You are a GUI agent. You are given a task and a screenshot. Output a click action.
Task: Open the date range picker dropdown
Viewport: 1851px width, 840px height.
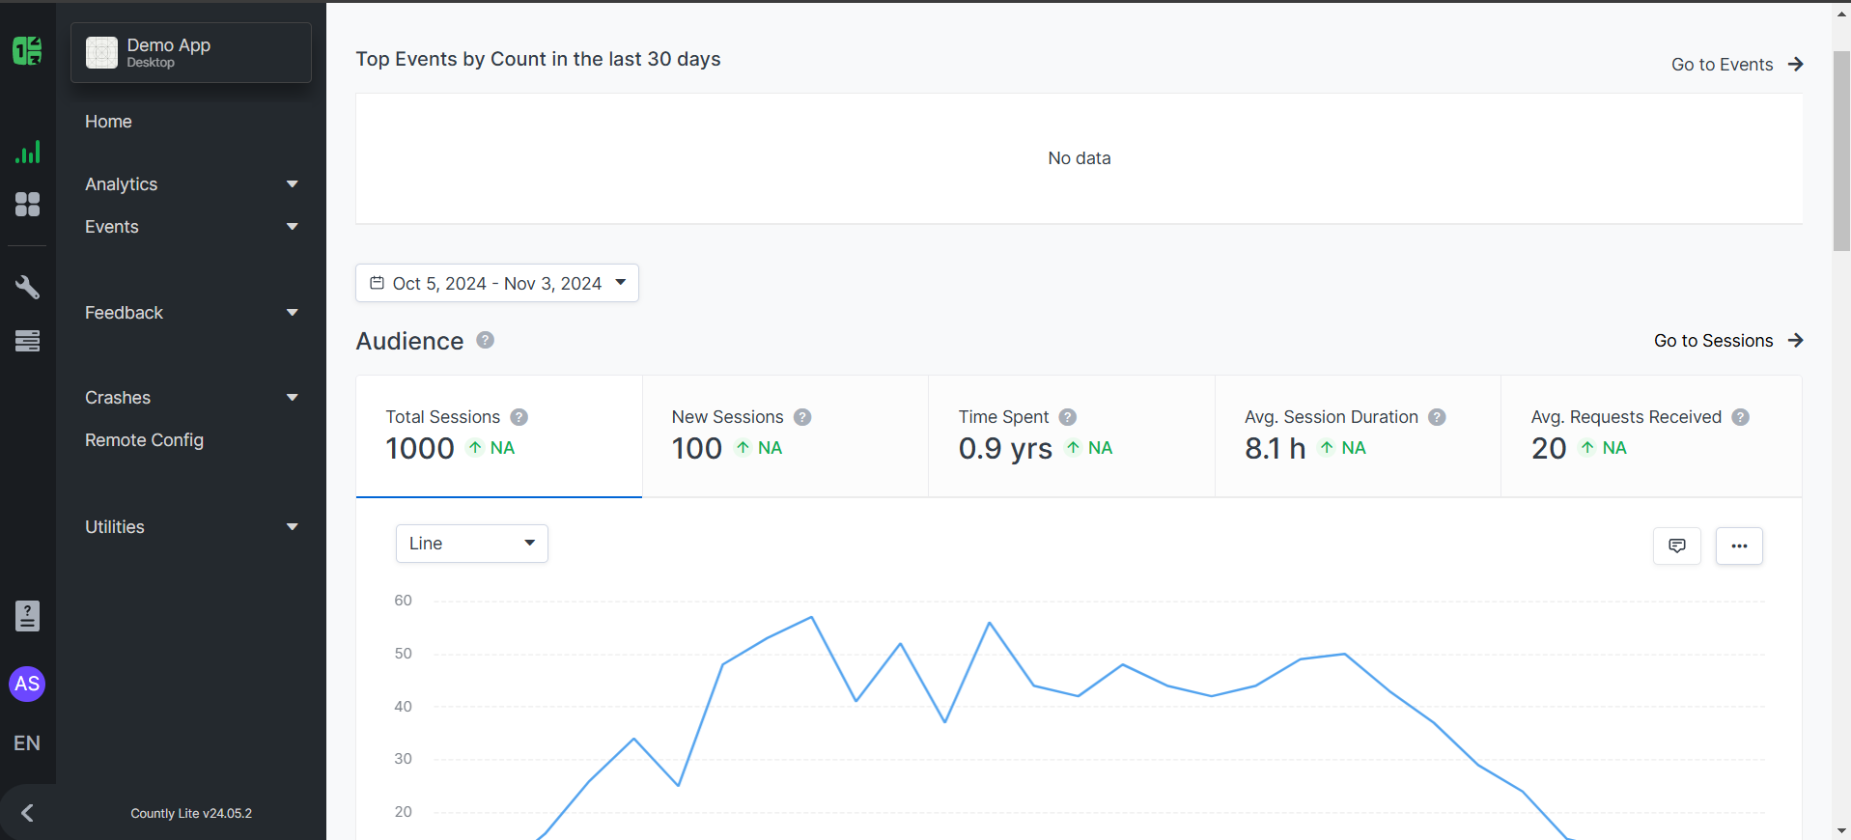[497, 283]
